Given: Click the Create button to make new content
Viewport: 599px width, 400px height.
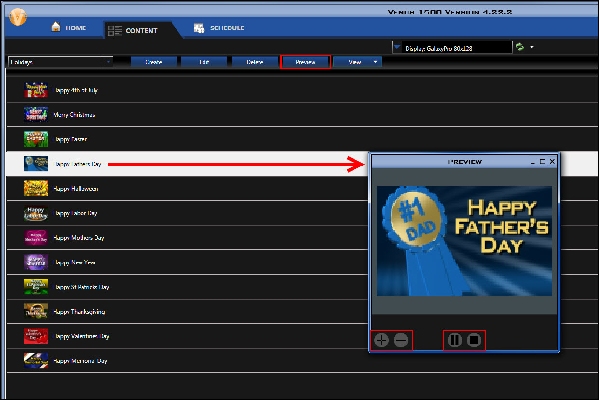Looking at the screenshot, I should 153,62.
